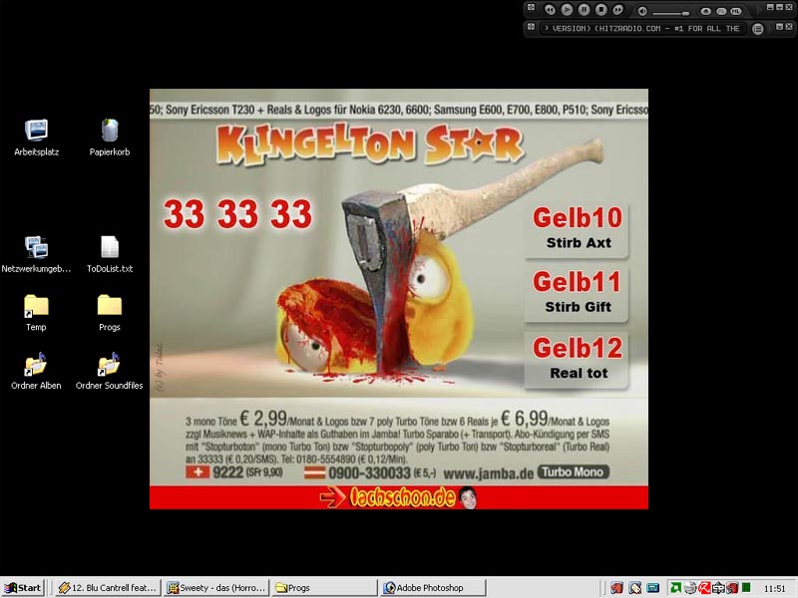
Task: Select the Ordner Alben shortcut
Action: click(x=36, y=371)
